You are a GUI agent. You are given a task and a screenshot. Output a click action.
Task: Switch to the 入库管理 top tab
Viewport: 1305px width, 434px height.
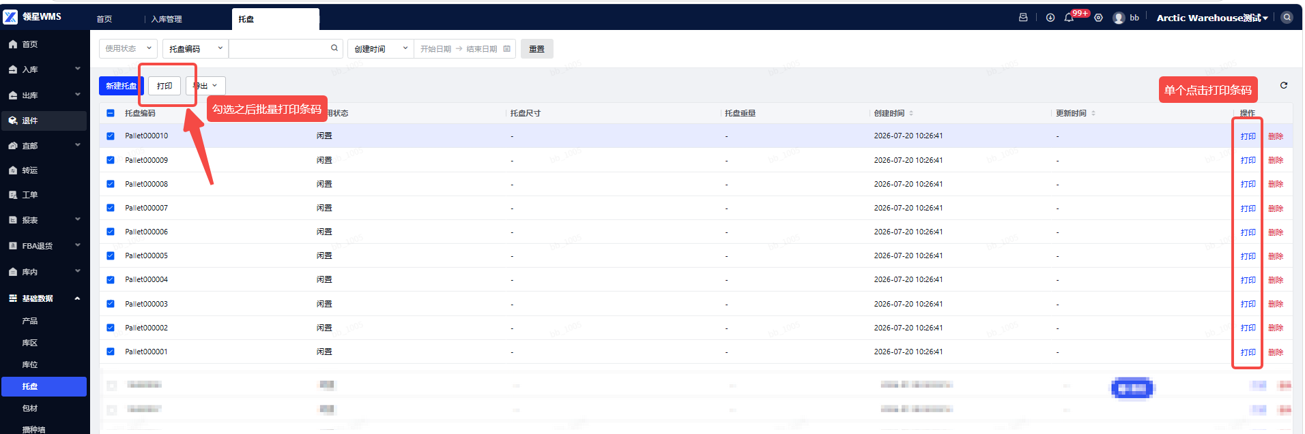[167, 19]
